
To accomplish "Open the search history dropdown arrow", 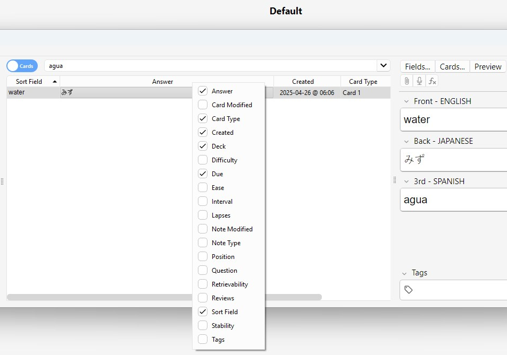I will coord(384,66).
